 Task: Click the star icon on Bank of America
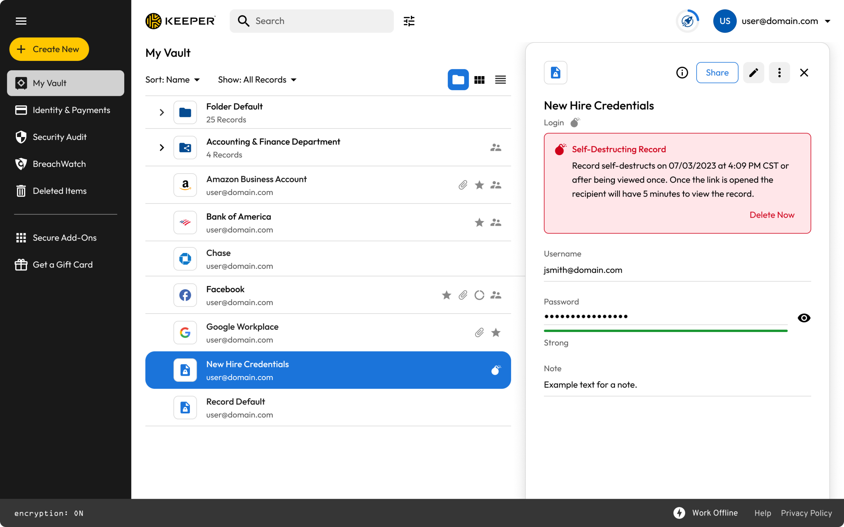pos(479,222)
